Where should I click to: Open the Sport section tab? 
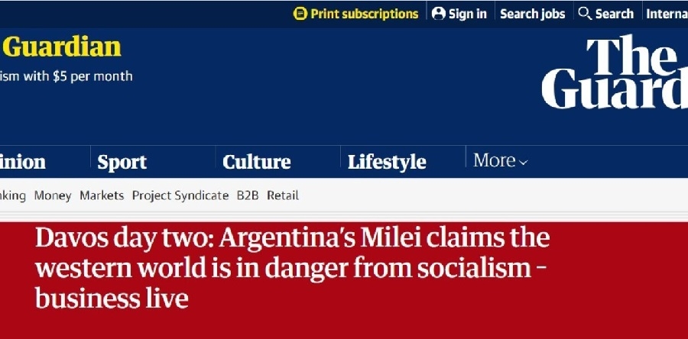click(x=122, y=162)
